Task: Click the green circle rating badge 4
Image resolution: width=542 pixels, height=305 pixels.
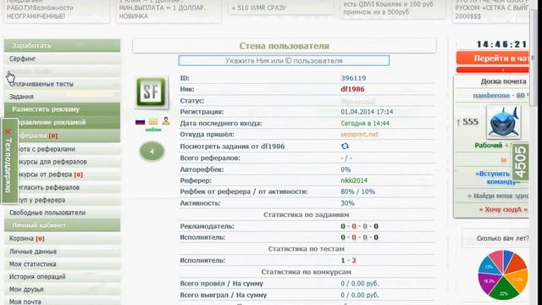Action: [x=152, y=151]
